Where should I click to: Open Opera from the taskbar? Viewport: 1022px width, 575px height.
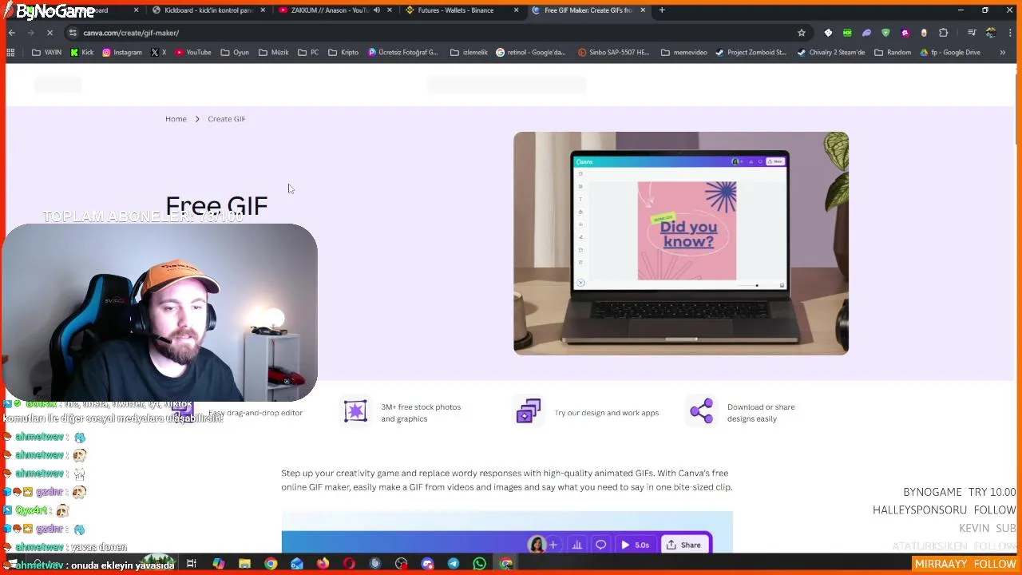coord(349,564)
